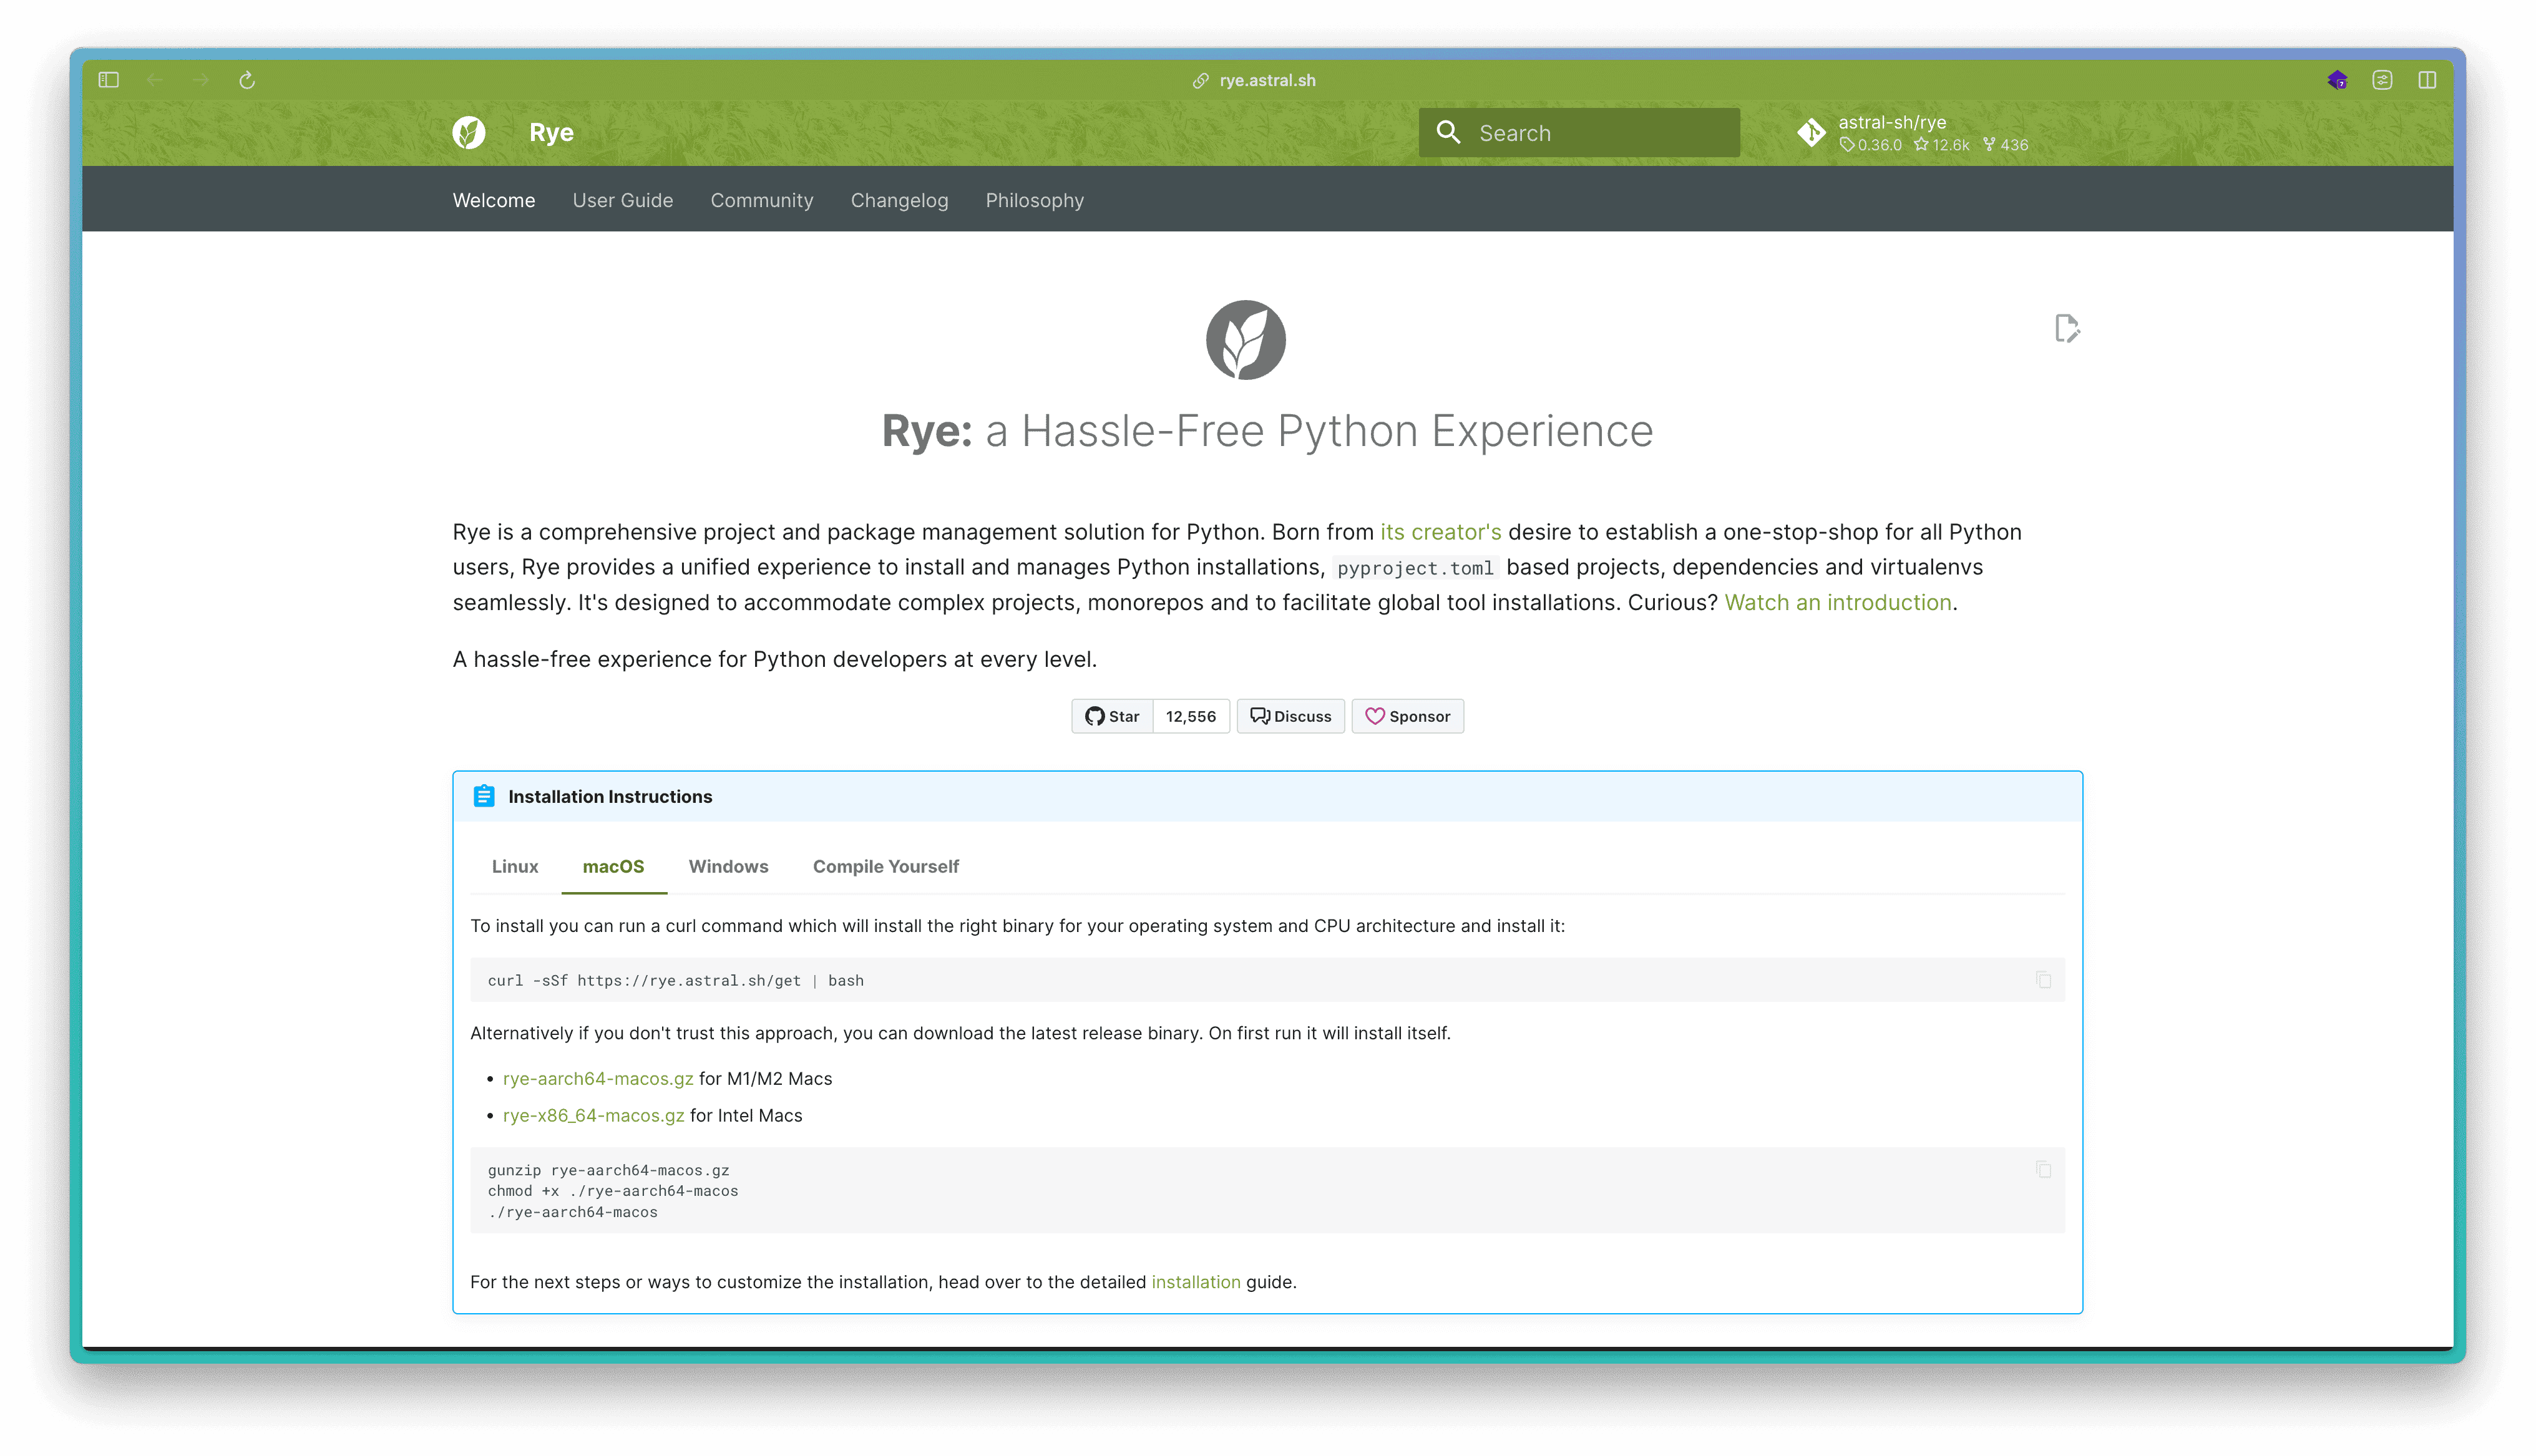The height and width of the screenshot is (1456, 2536).
Task: Click the Rye leaf logo in header
Action: pos(468,132)
